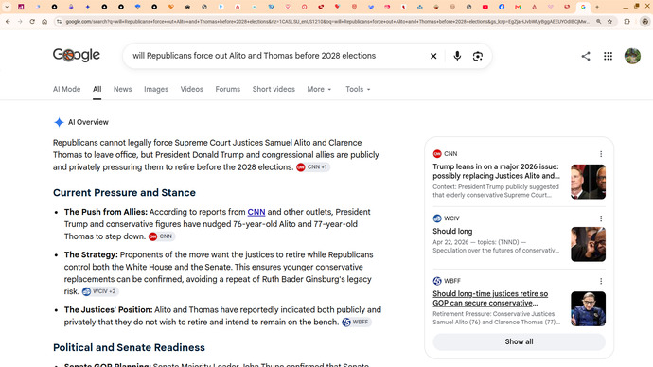Open the WBFF citation chip

click(356, 322)
